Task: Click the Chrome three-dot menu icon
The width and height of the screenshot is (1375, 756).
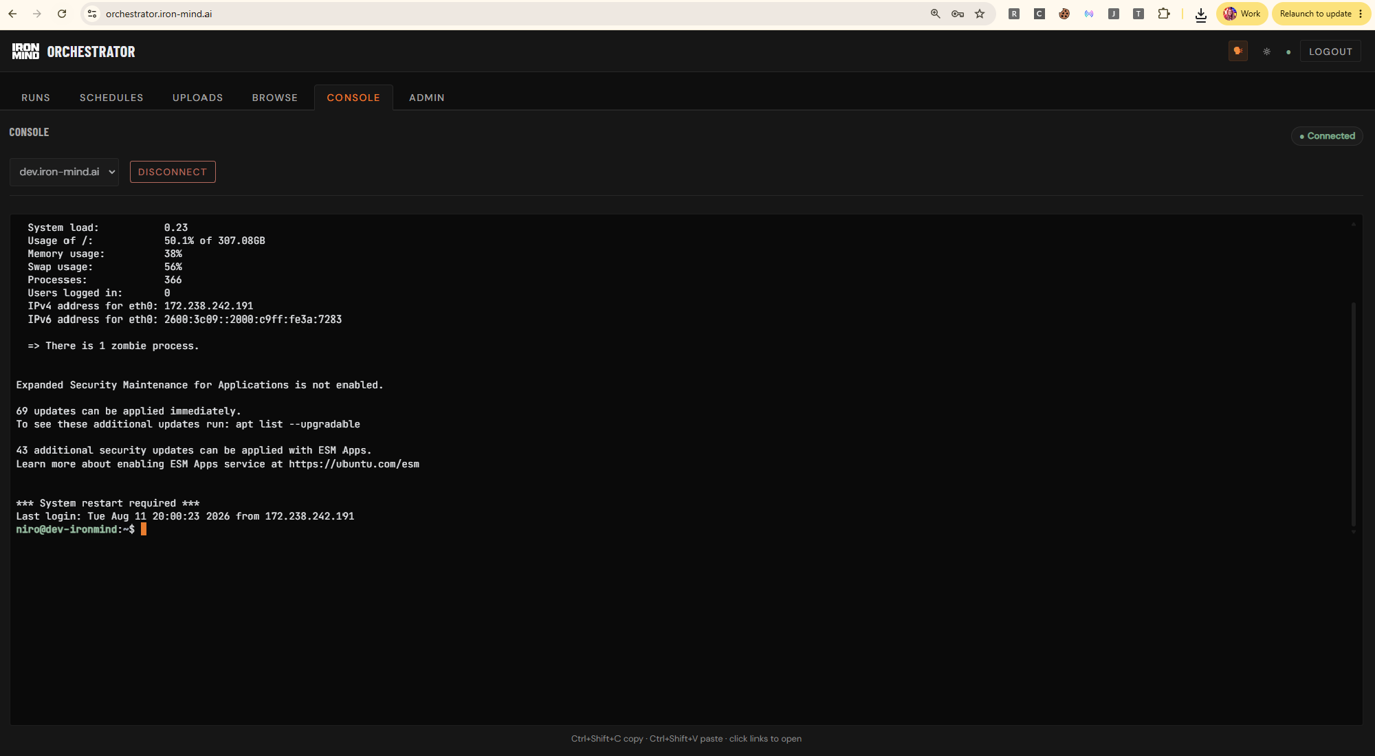Action: pos(1361,14)
